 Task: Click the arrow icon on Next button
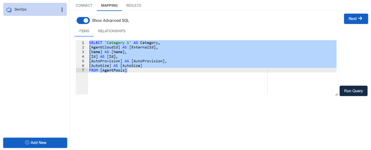(x=360, y=19)
